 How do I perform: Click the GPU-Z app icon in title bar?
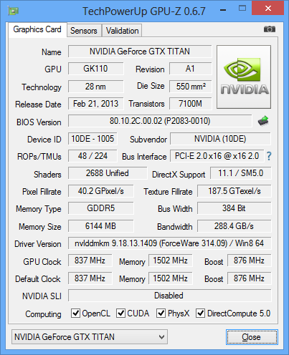pyautogui.click(x=14, y=11)
